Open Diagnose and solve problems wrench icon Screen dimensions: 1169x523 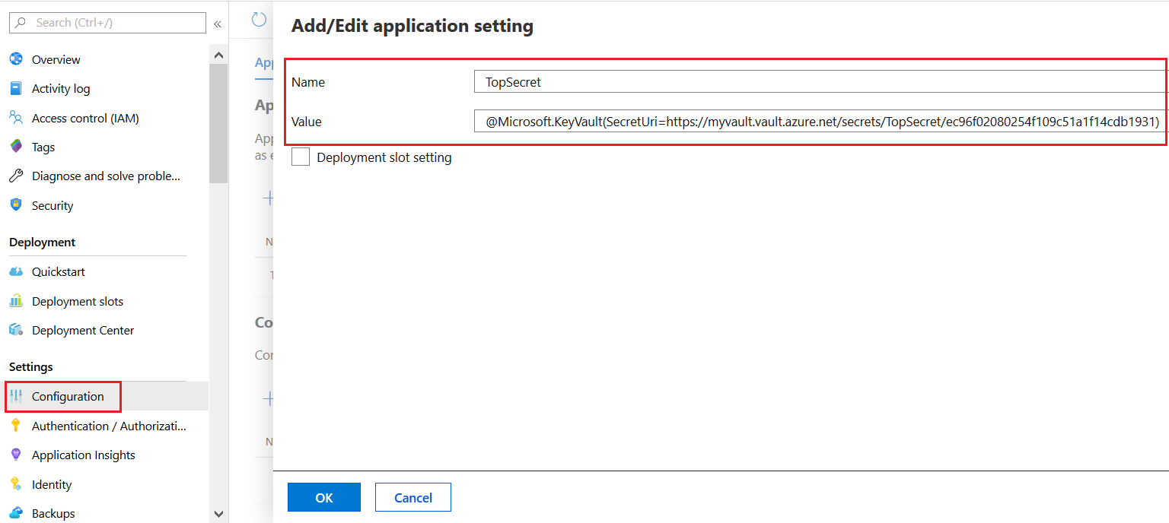pos(16,176)
